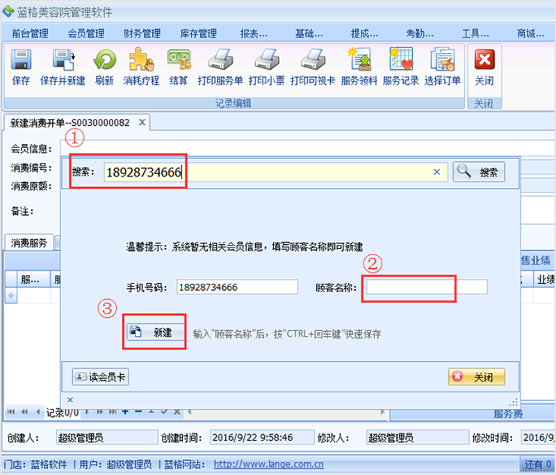Click the 创建人 field
The image size is (556, 475).
point(107,437)
